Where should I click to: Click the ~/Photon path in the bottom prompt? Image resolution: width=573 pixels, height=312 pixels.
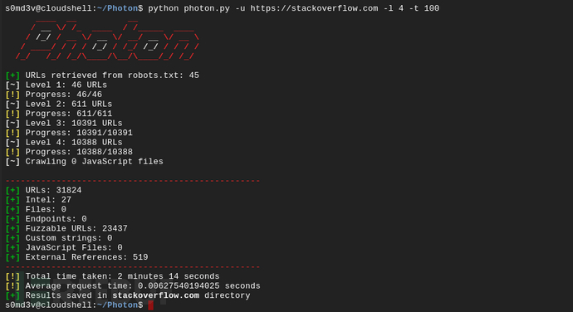click(117, 305)
